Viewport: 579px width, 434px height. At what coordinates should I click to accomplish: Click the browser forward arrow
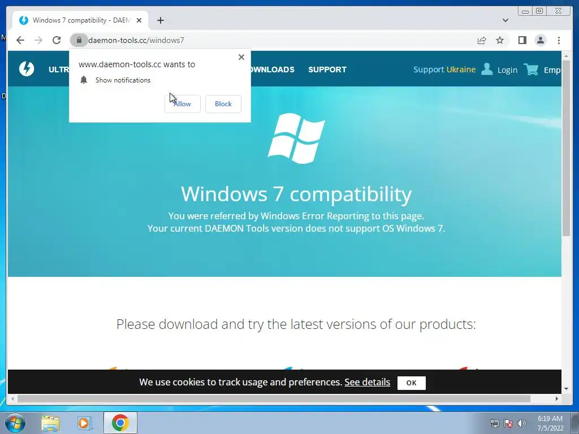(38, 40)
